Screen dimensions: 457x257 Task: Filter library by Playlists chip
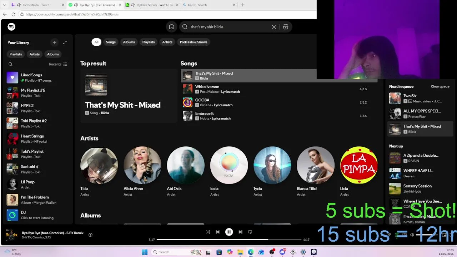(16, 54)
